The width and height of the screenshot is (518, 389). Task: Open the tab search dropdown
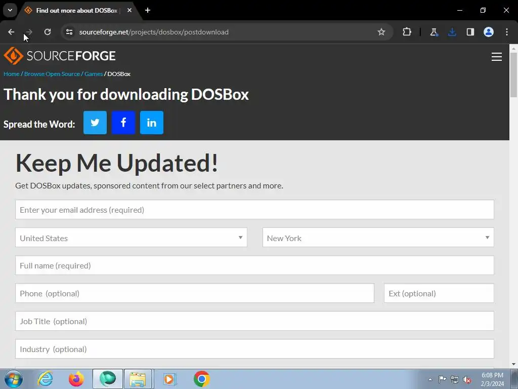pyautogui.click(x=10, y=10)
